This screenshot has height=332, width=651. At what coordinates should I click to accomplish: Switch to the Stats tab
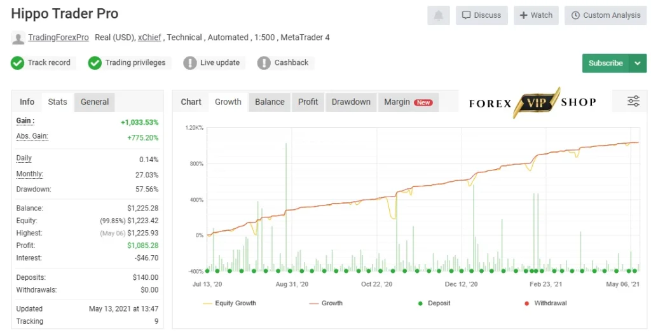point(57,102)
